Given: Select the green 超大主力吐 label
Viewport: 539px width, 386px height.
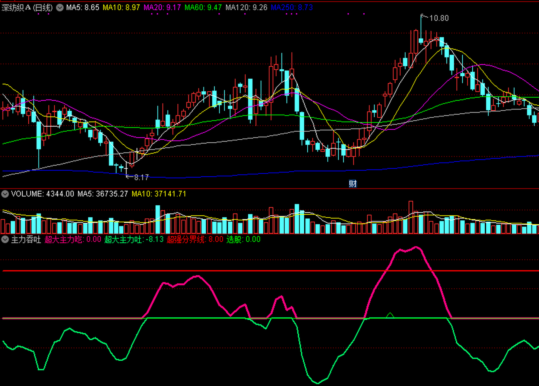Looking at the screenshot, I should click(134, 240).
